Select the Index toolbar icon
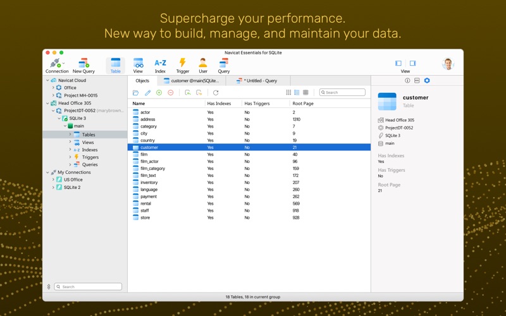Screen dimensions: 506x316 [160, 66]
